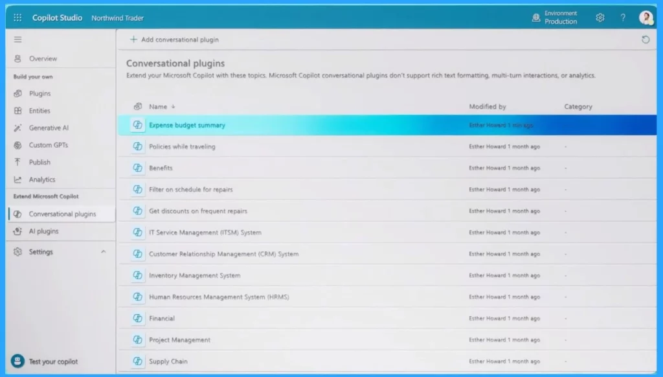Click Modified by column header
The width and height of the screenshot is (663, 377).
pos(487,107)
